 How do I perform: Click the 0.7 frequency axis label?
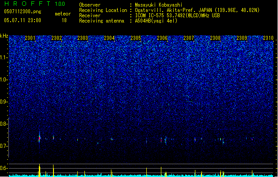click(x=4, y=146)
